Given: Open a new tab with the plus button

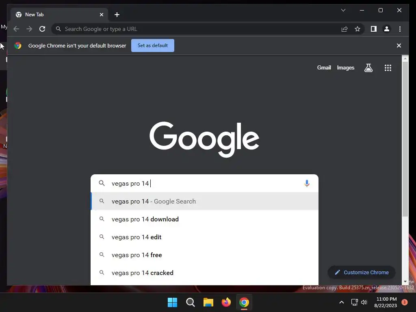Looking at the screenshot, I should (117, 15).
